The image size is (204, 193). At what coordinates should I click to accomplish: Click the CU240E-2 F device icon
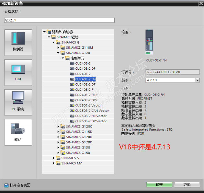pyautogui.click(x=72, y=90)
